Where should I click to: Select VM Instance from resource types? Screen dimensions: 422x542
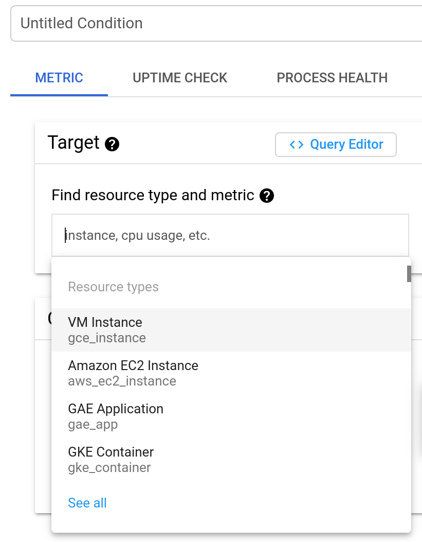point(105,322)
